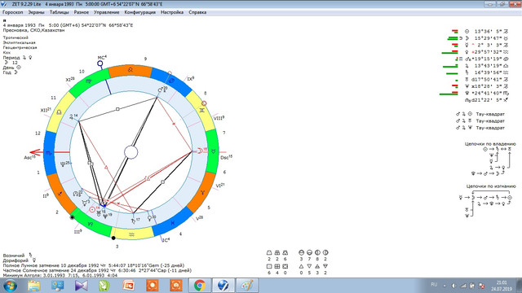This screenshot has width=522, height=293.
Task: Select the green Virgo sign segment
Action: point(89,81)
